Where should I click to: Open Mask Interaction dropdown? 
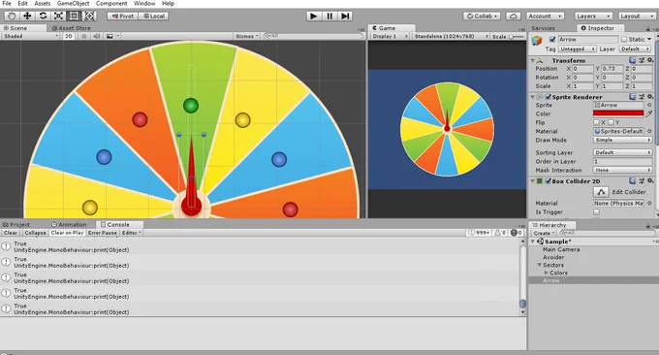click(622, 170)
